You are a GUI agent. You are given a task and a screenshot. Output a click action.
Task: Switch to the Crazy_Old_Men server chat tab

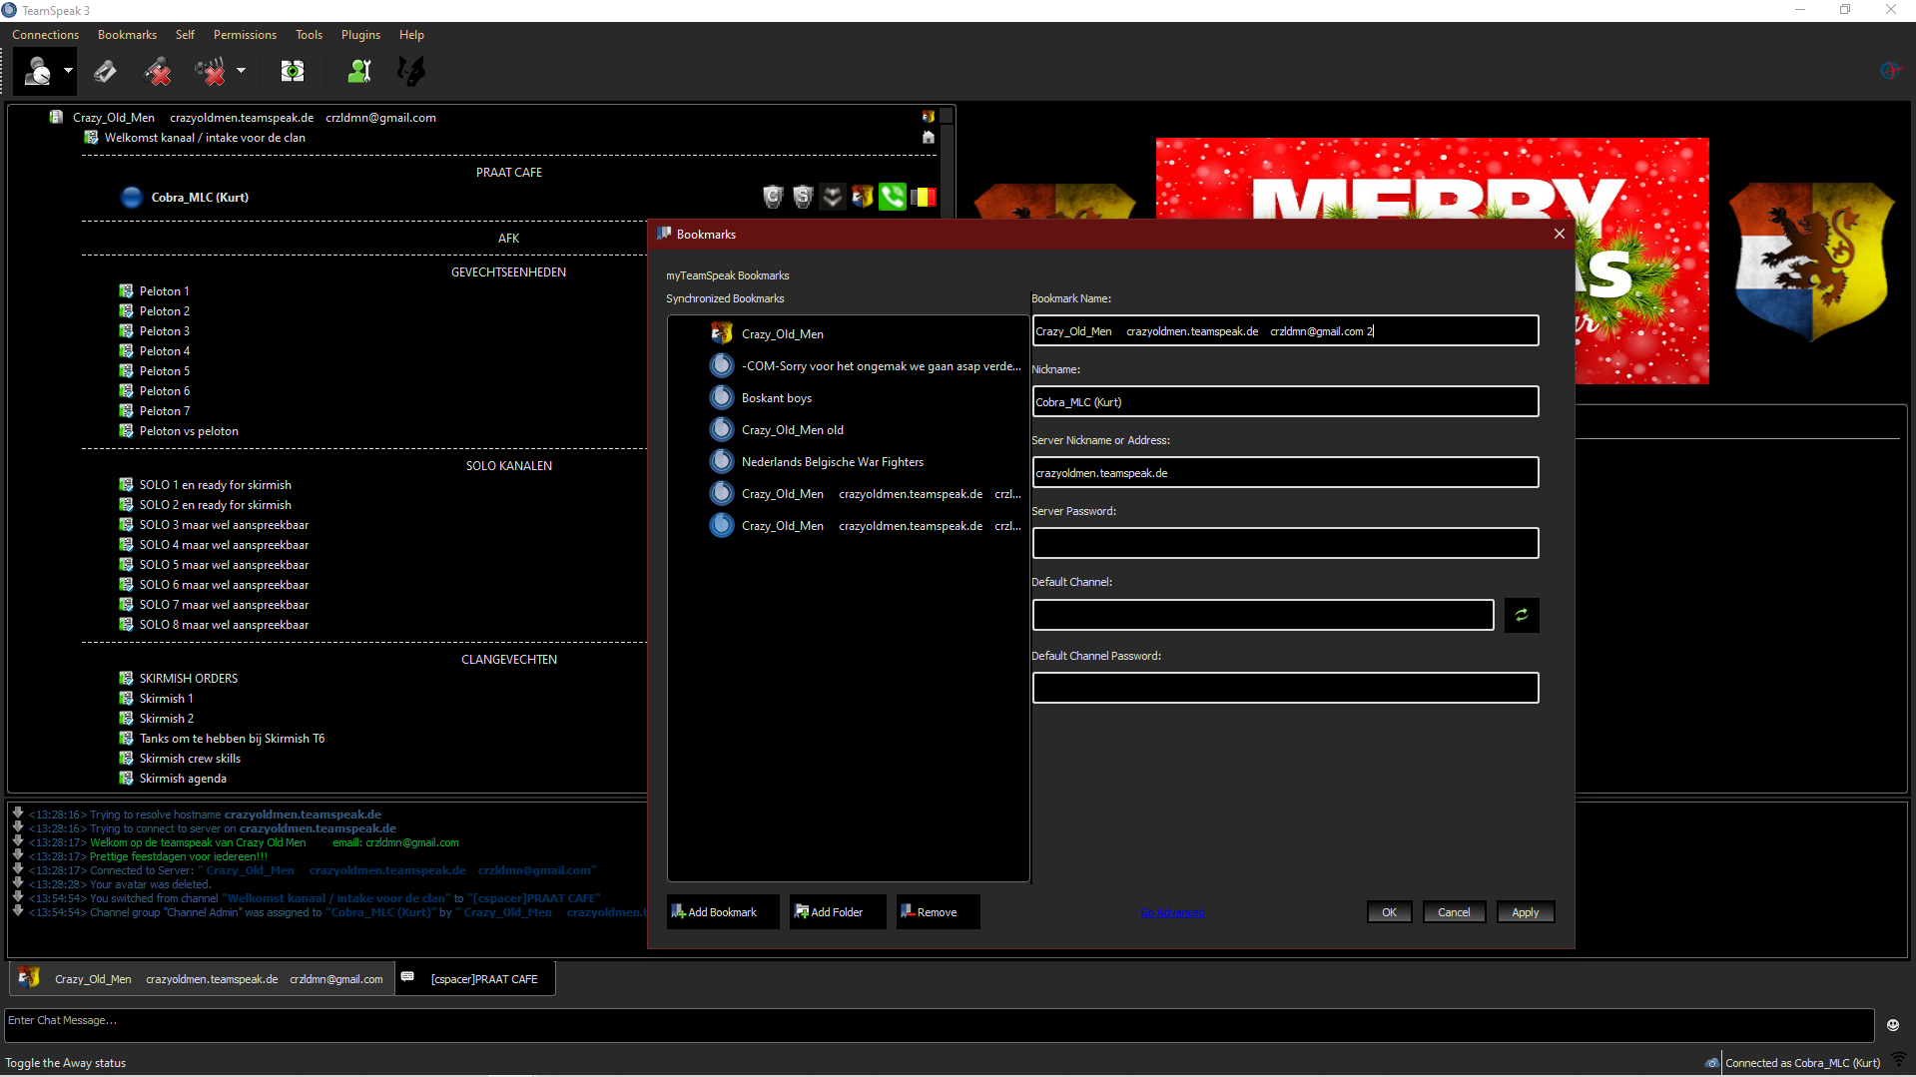202,979
